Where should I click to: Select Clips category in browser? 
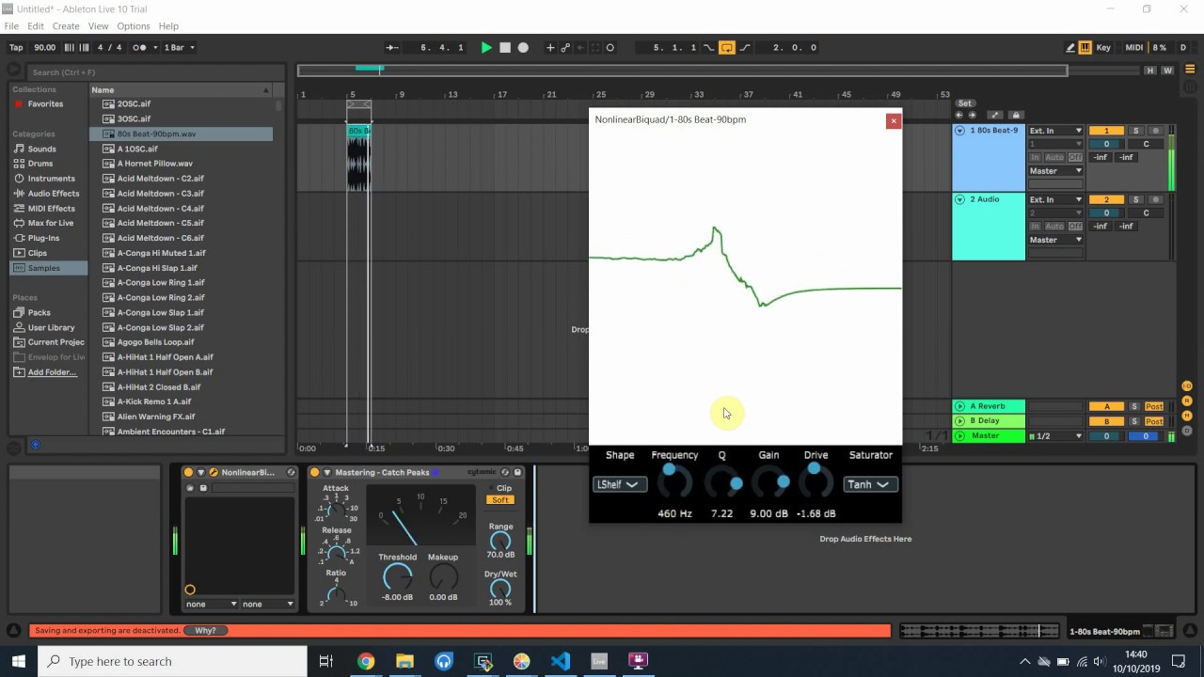coord(37,253)
